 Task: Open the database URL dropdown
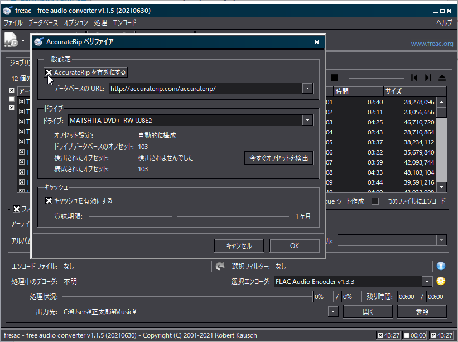coord(307,88)
